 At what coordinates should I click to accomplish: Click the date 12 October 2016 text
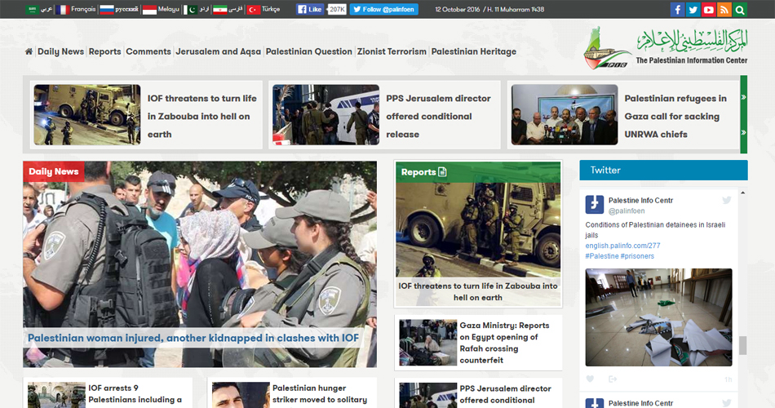[457, 10]
